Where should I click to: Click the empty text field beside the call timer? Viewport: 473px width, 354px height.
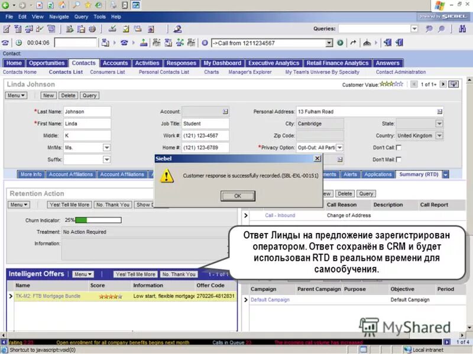pos(76,42)
